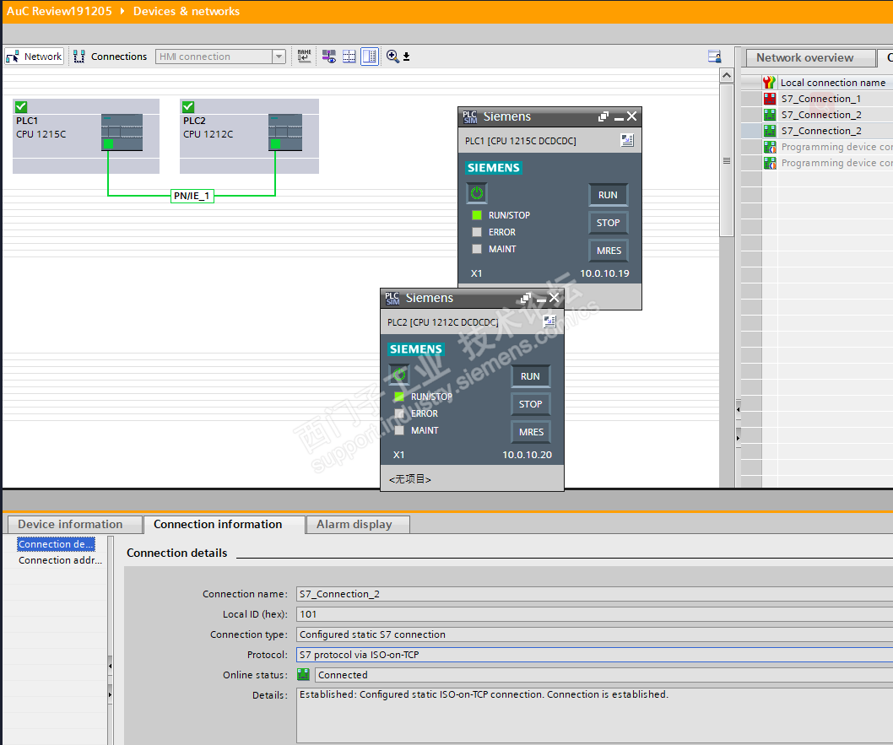Click power button in PLC1 simulator
Screen dimensions: 893x745
pyautogui.click(x=477, y=193)
